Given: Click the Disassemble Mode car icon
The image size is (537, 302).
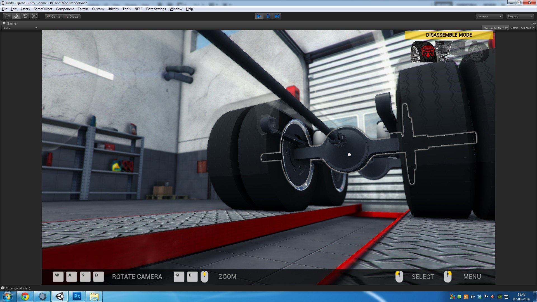Looking at the screenshot, I should click(428, 51).
